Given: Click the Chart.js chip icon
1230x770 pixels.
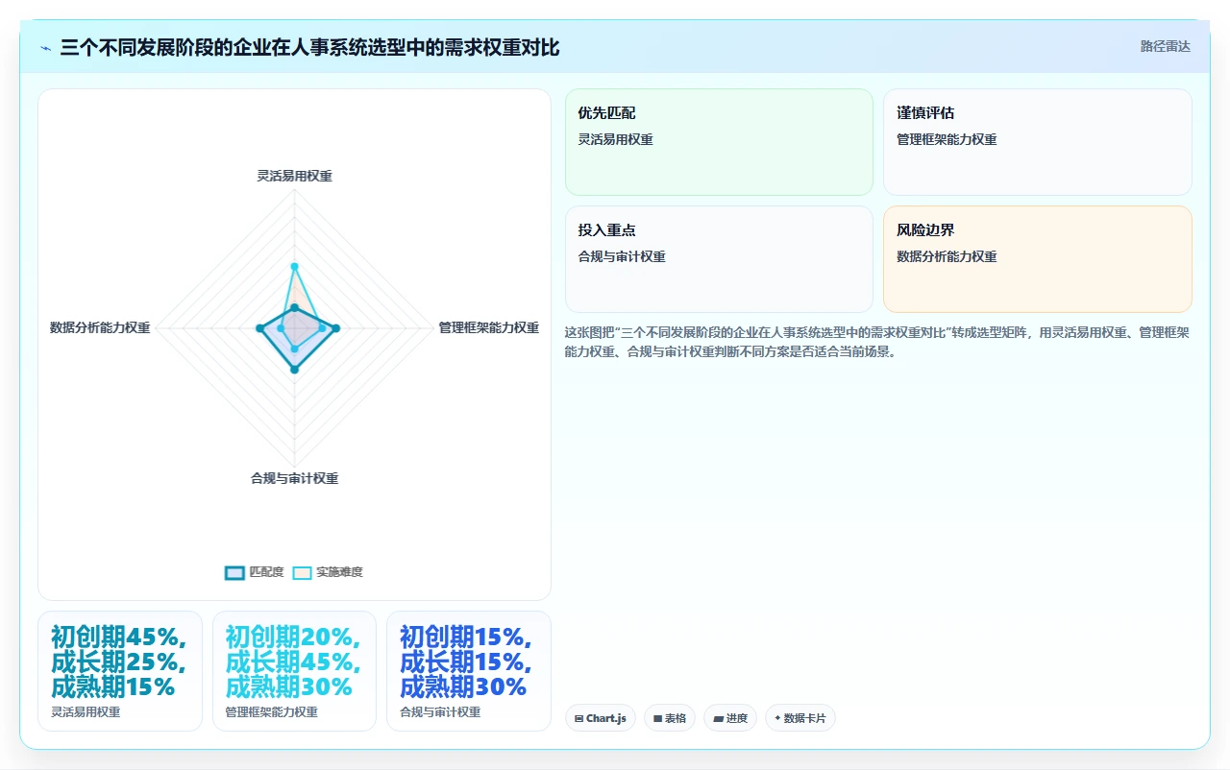Looking at the screenshot, I should click(578, 718).
